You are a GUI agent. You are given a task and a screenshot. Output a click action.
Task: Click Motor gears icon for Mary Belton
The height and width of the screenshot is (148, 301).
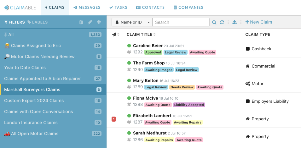pos(248,84)
